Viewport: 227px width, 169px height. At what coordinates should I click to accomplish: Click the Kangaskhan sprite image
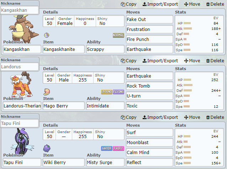click(23, 29)
